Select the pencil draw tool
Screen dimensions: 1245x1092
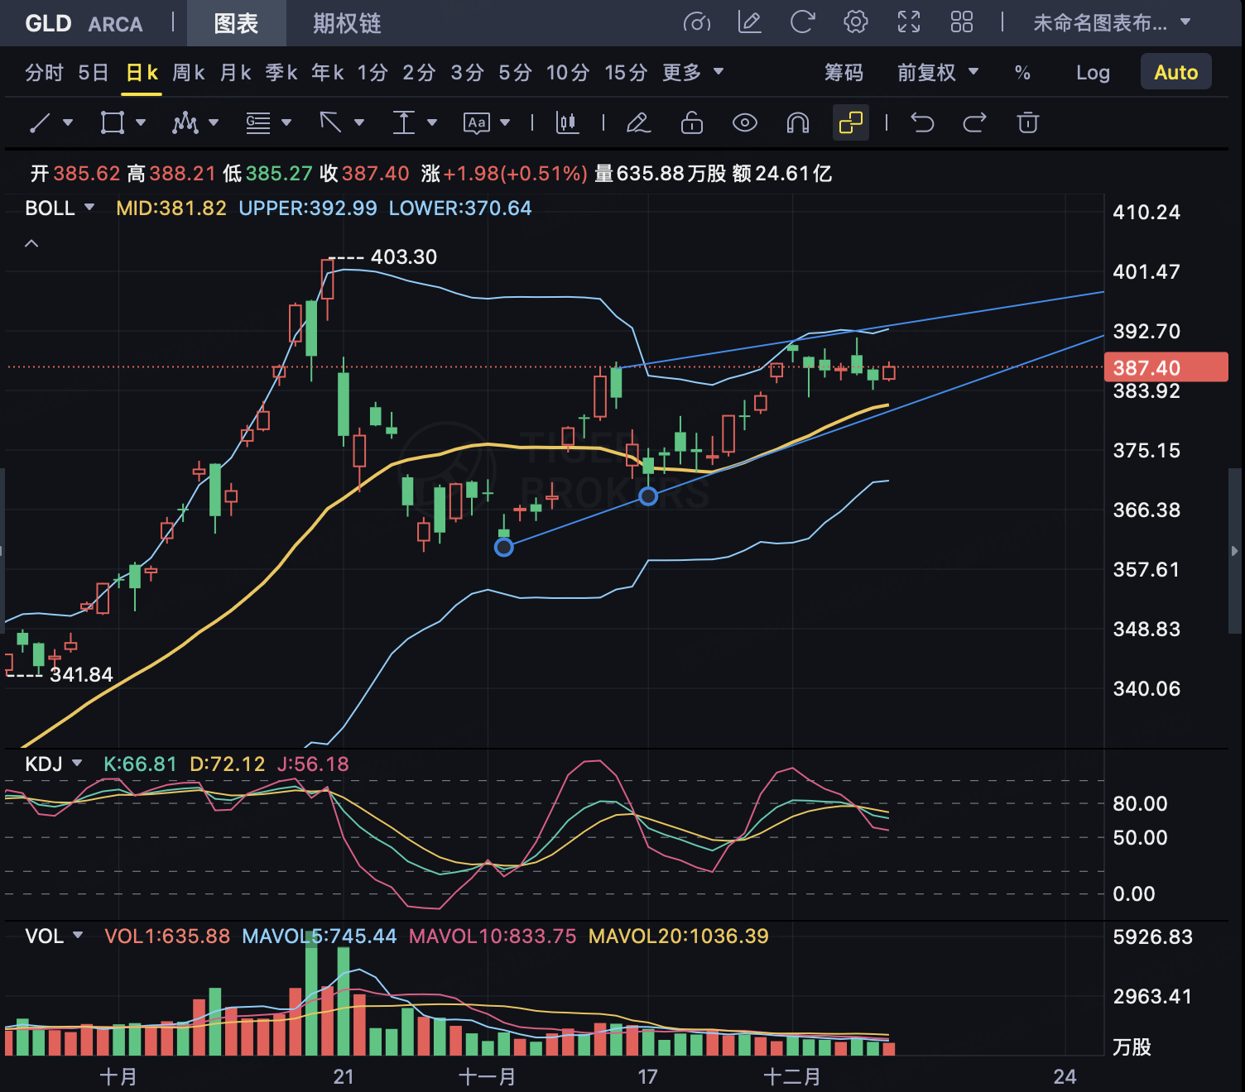pyautogui.click(x=638, y=123)
